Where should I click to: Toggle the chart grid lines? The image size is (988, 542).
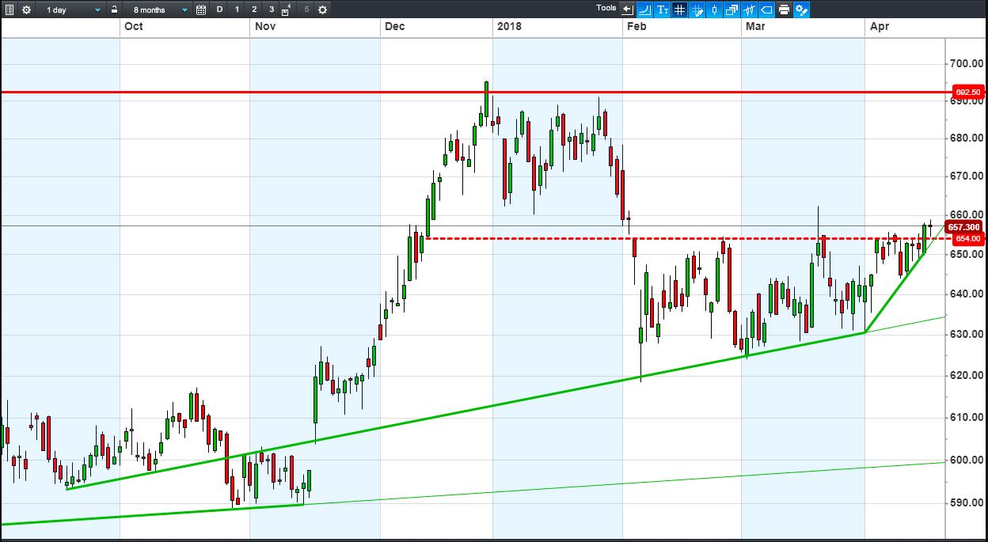pos(680,9)
